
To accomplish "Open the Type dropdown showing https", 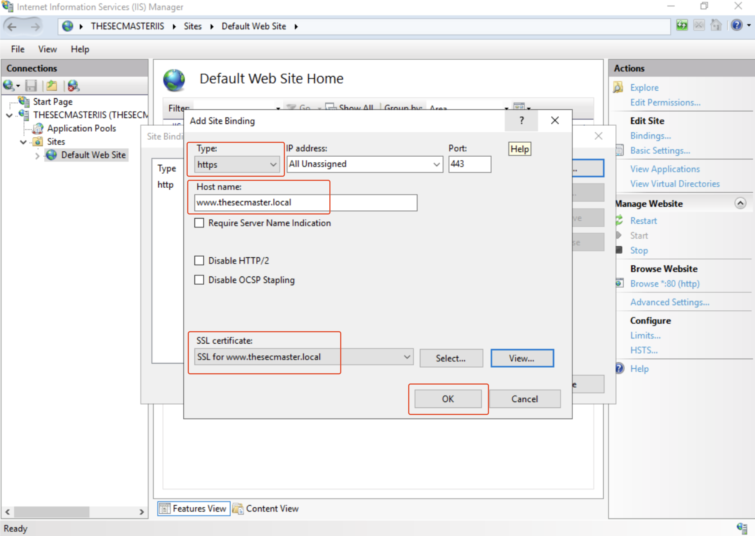I will pyautogui.click(x=237, y=164).
